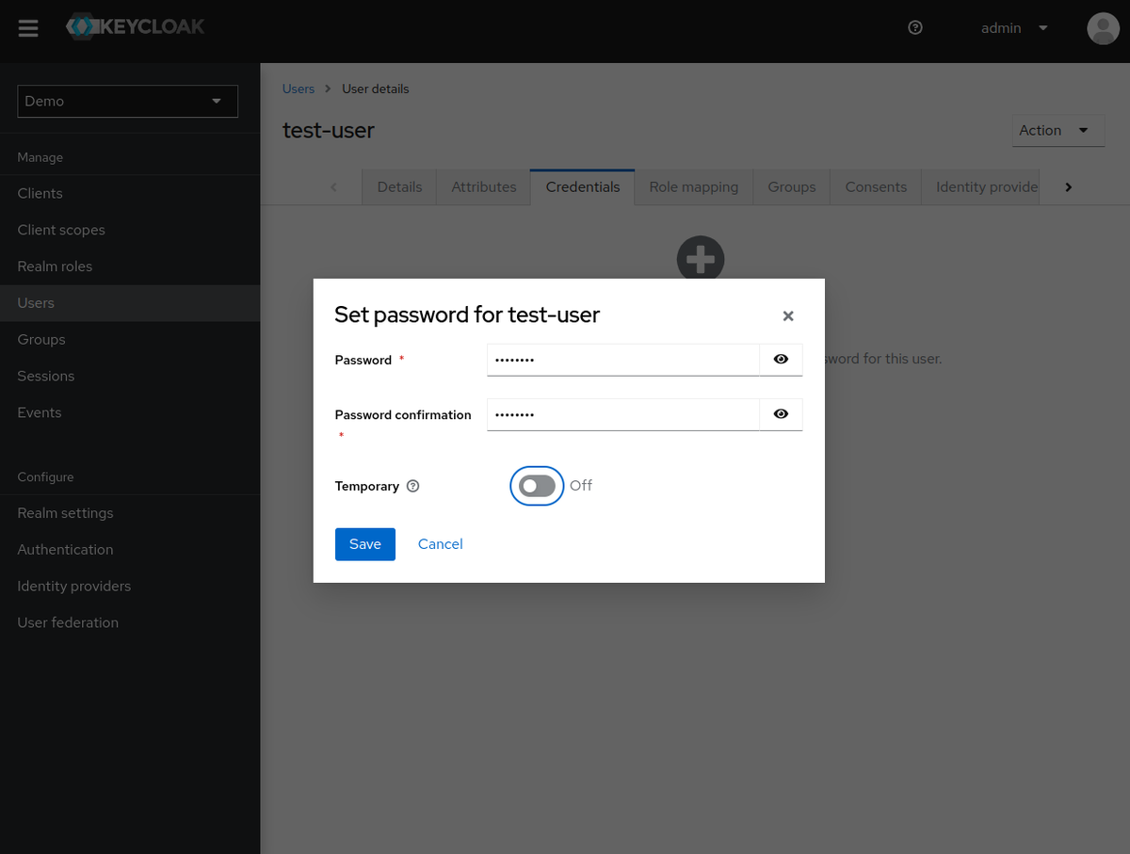Open the help icon in the top bar
This screenshot has width=1130, height=854.
coord(914,27)
